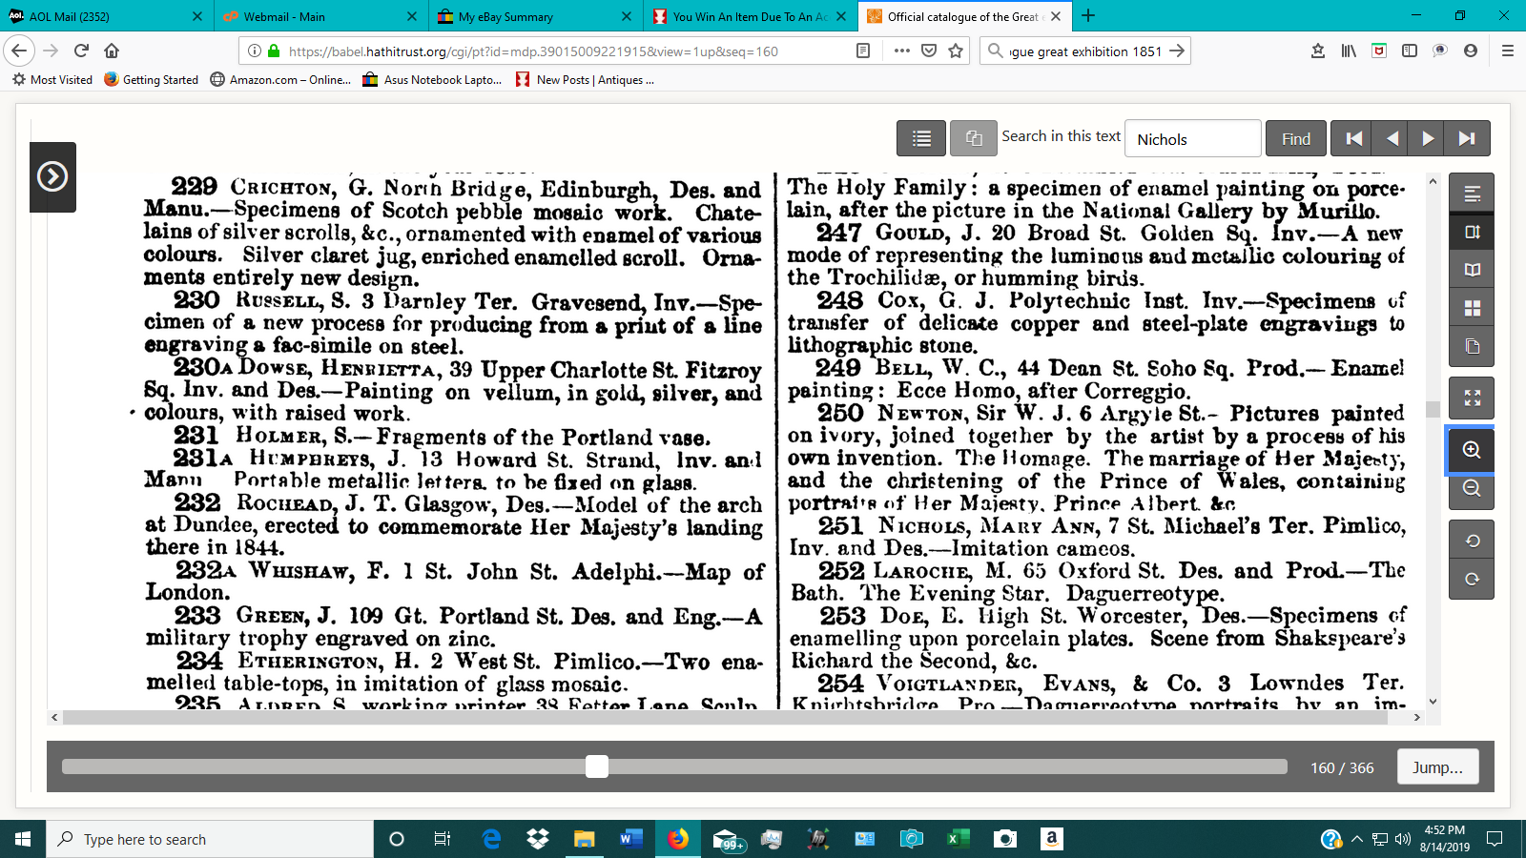
Task: Switch to thumbnail grid view
Action: (x=1472, y=308)
